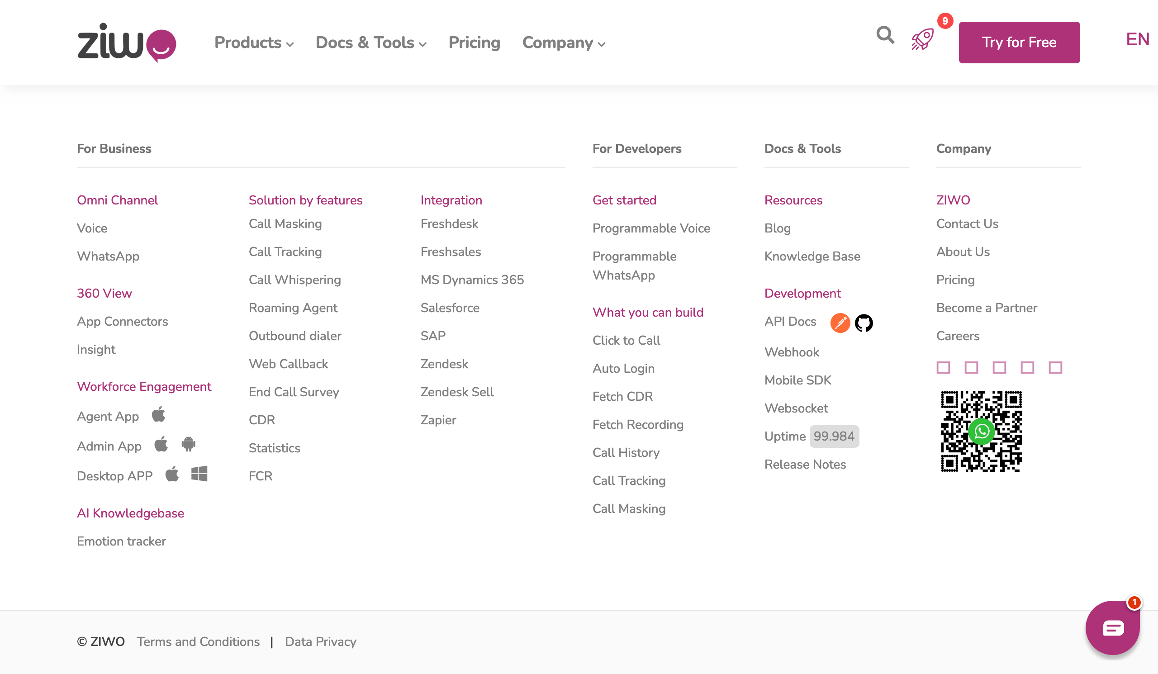Open the search magnifier icon

885,35
